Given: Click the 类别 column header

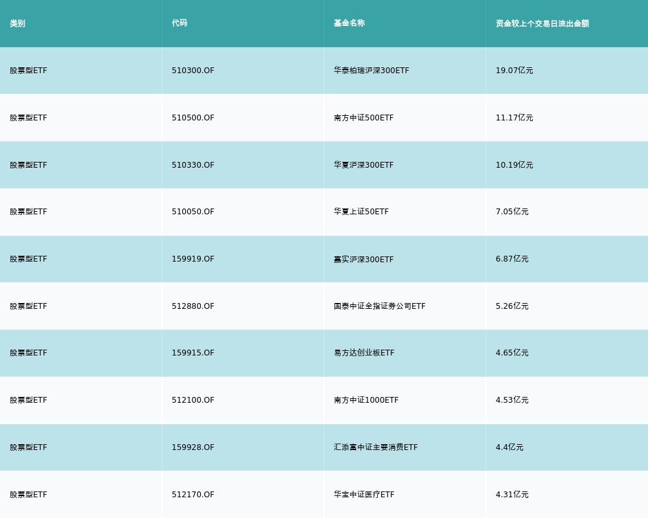Looking at the screenshot, I should point(17,23).
